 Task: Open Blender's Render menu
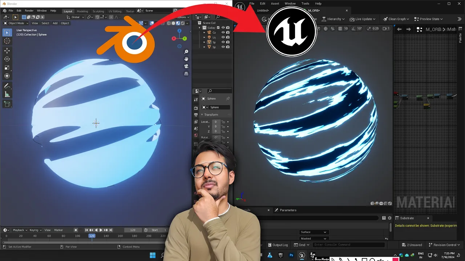tap(29, 11)
